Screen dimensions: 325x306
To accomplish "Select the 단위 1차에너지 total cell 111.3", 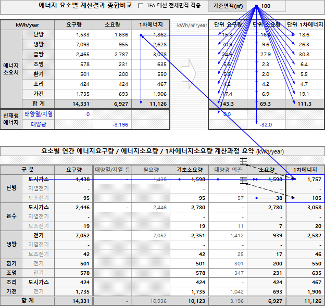I will pos(303,104).
